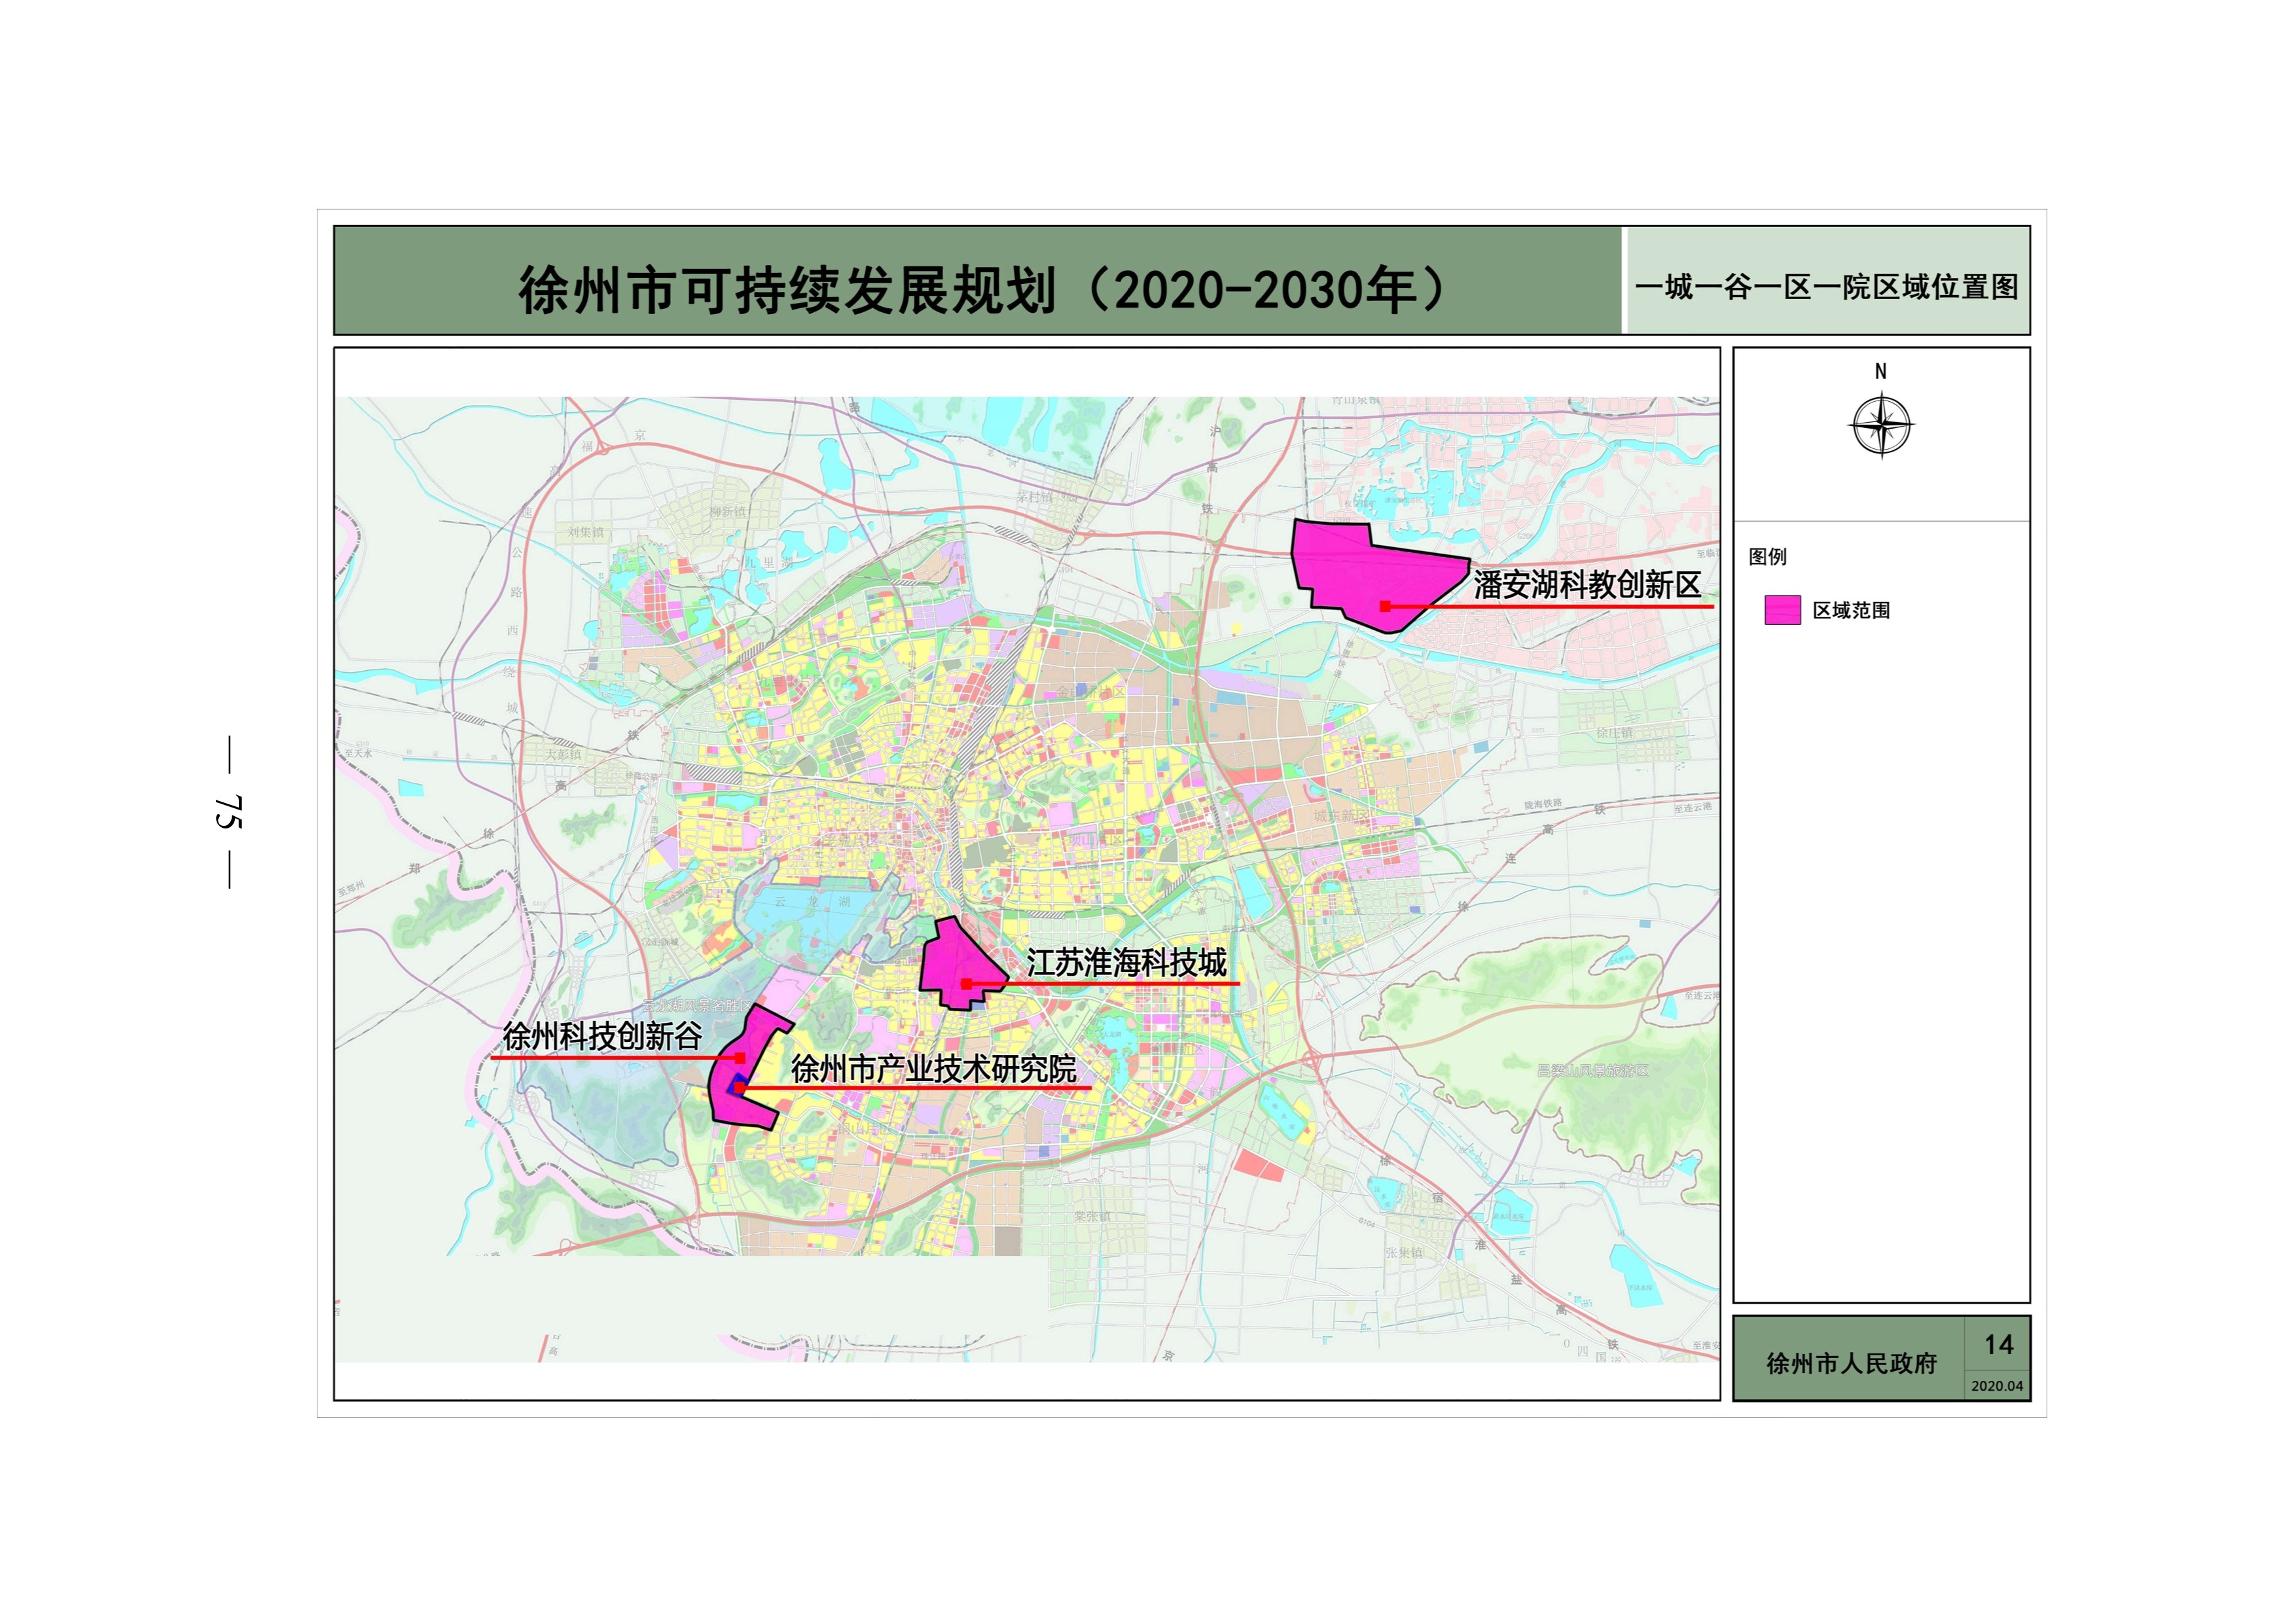
Task: Click the red marker in 淮海科技城 region
Action: (x=966, y=984)
